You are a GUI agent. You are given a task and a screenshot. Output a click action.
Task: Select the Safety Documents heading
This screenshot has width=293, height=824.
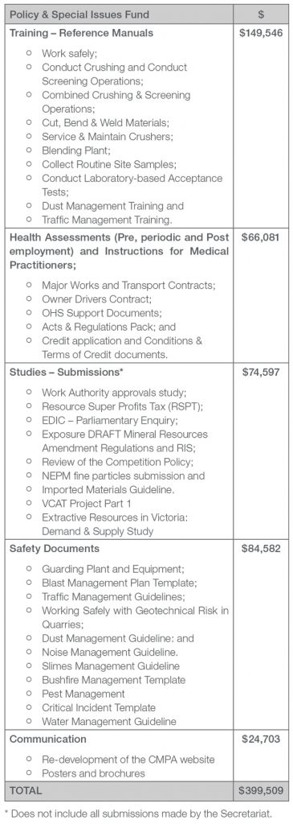(x=55, y=549)
